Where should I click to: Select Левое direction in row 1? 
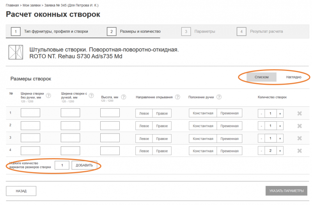(x=144, y=113)
